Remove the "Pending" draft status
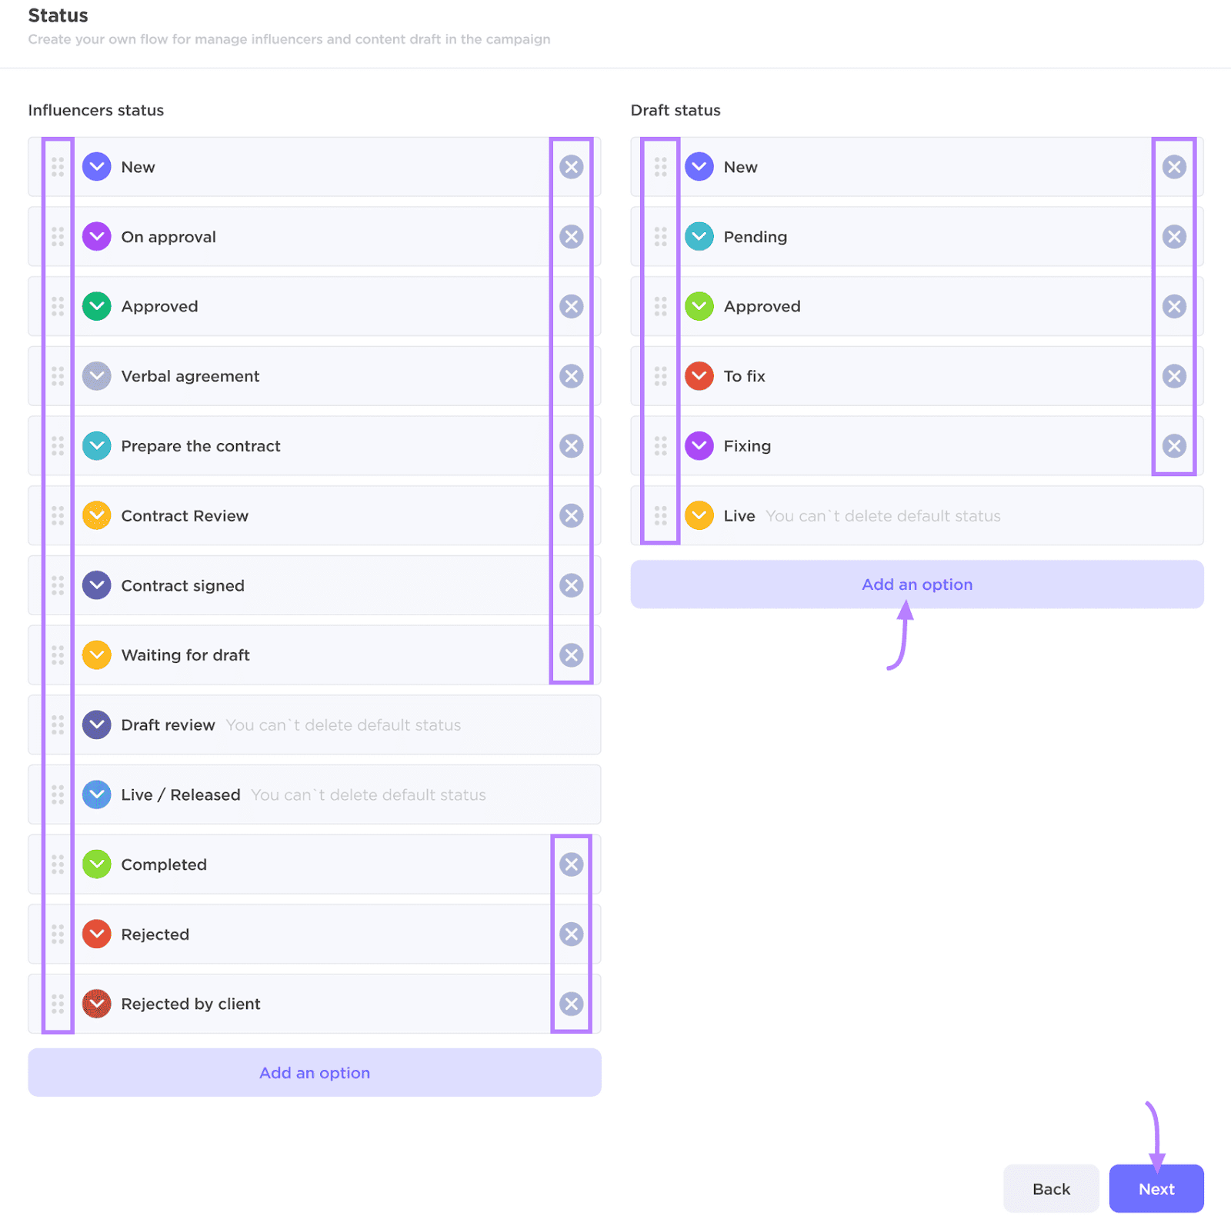The width and height of the screenshot is (1231, 1219). coord(1174,236)
